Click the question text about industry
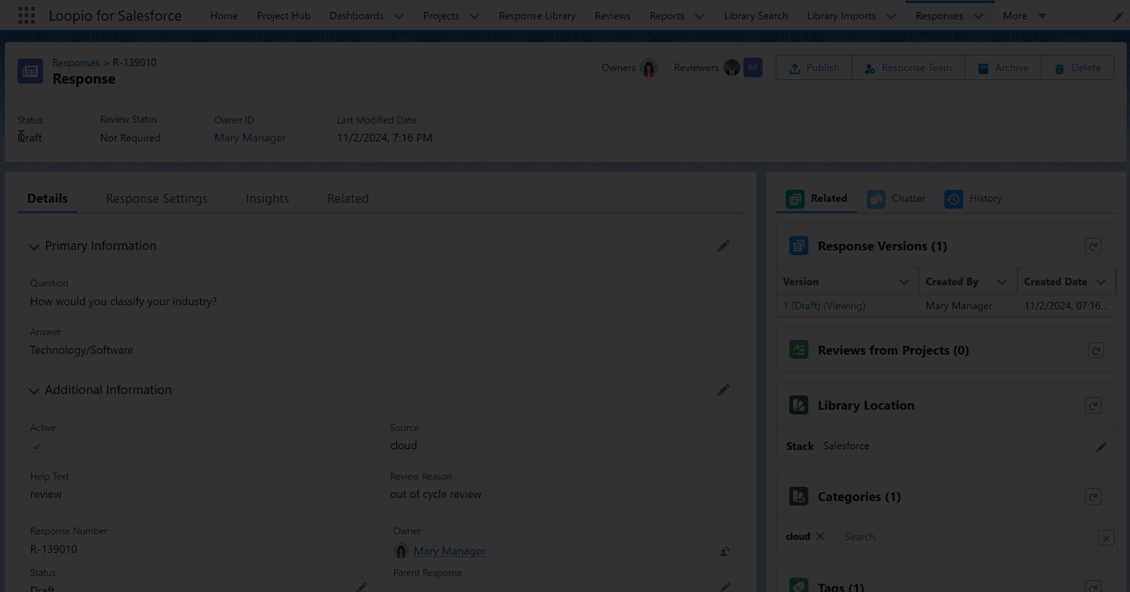Image resolution: width=1130 pixels, height=592 pixels. point(124,301)
